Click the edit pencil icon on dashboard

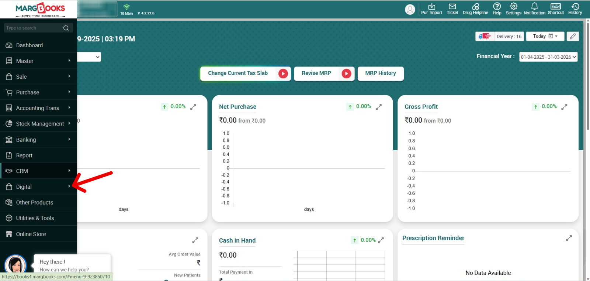[573, 36]
